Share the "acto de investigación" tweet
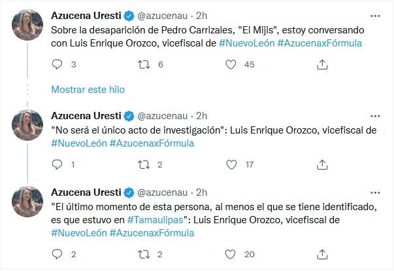Screen dimensions: 394x271 click(322, 164)
